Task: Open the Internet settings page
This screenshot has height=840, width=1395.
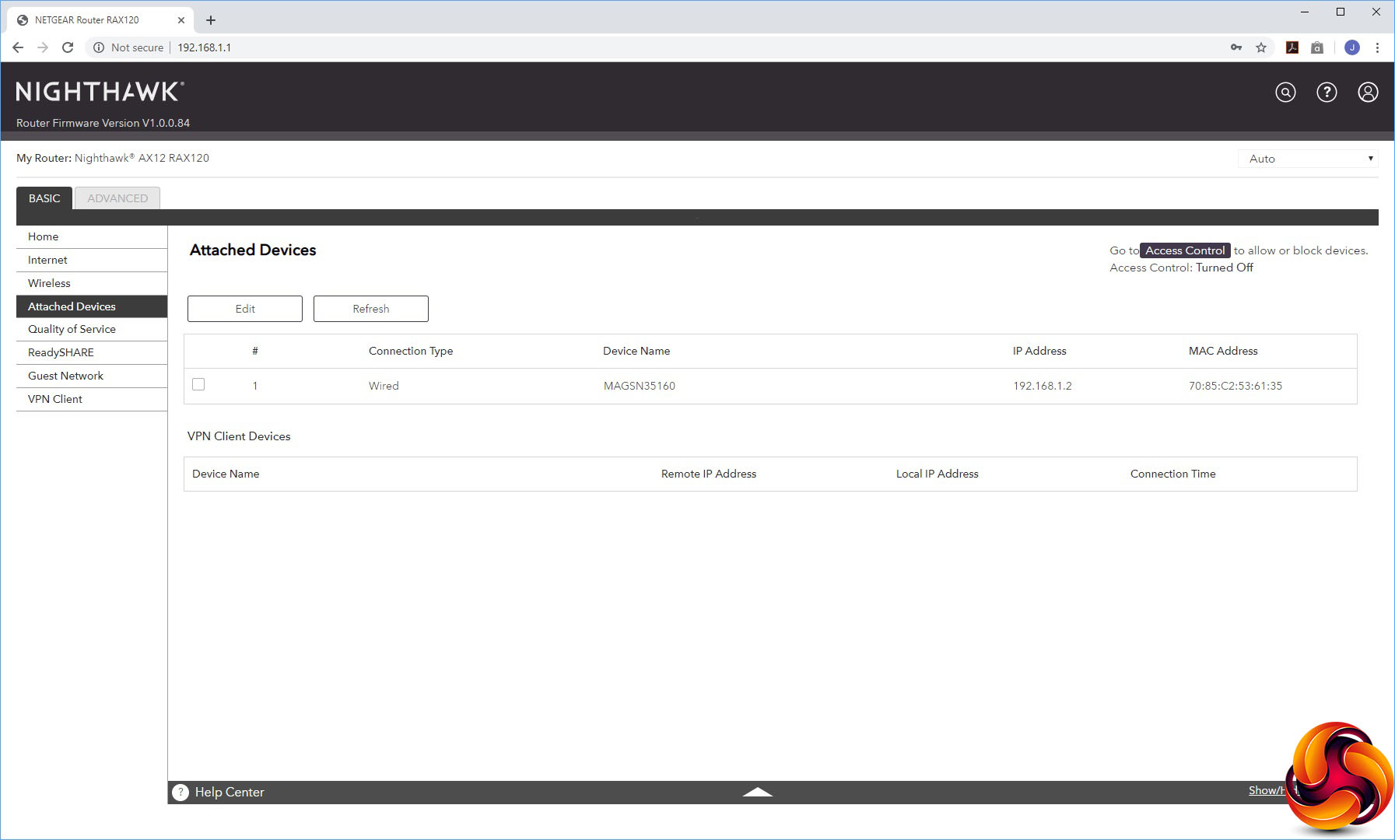Action: [92, 260]
